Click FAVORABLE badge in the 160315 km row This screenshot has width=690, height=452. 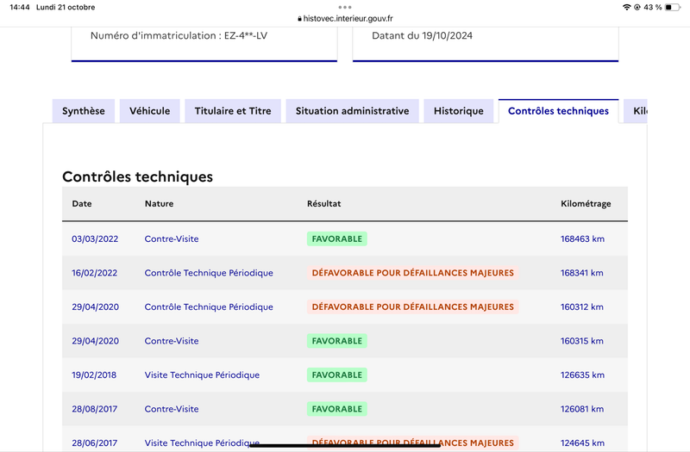point(337,341)
